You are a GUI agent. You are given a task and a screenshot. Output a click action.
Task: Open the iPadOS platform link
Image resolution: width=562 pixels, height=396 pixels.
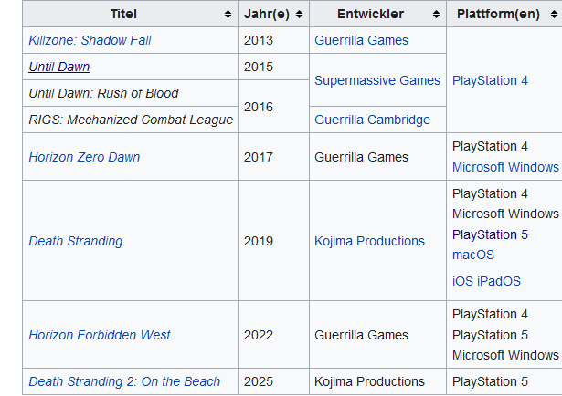[499, 281]
